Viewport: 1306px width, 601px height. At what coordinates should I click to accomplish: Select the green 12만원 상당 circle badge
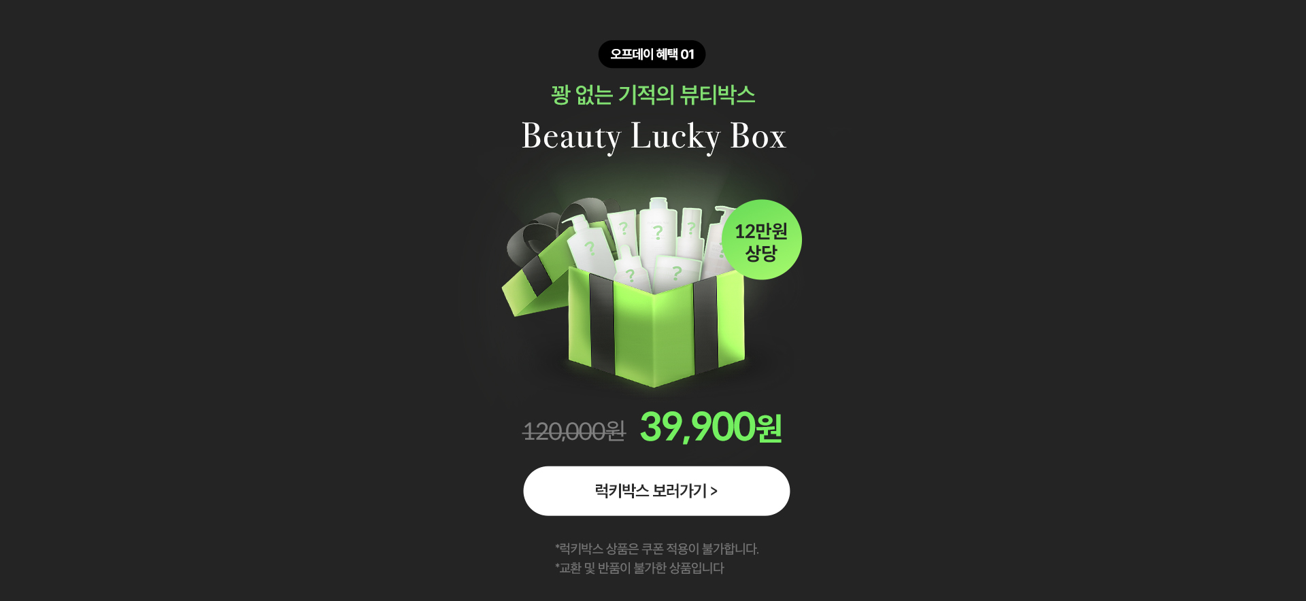click(761, 240)
